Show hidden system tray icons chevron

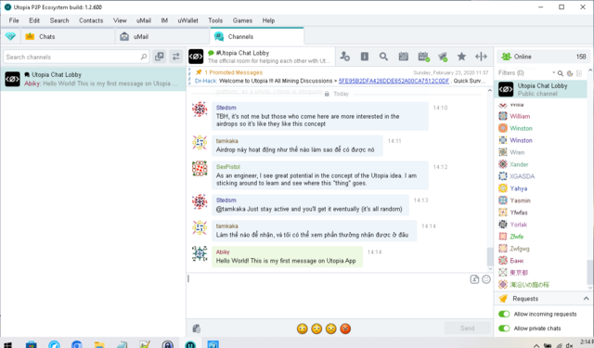pyautogui.click(x=536, y=345)
